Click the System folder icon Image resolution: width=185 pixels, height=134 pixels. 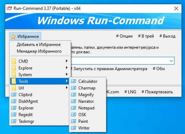click(14, 75)
